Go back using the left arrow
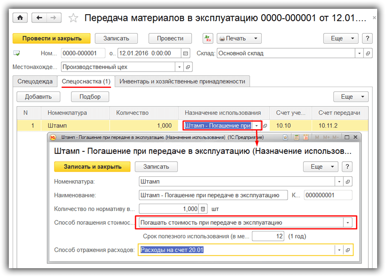Screen dimensions: 386x277 pyautogui.click(x=39, y=18)
